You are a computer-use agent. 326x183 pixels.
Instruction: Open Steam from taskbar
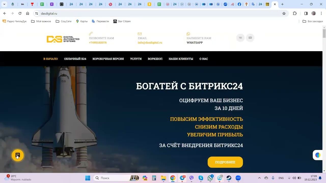click(229, 178)
